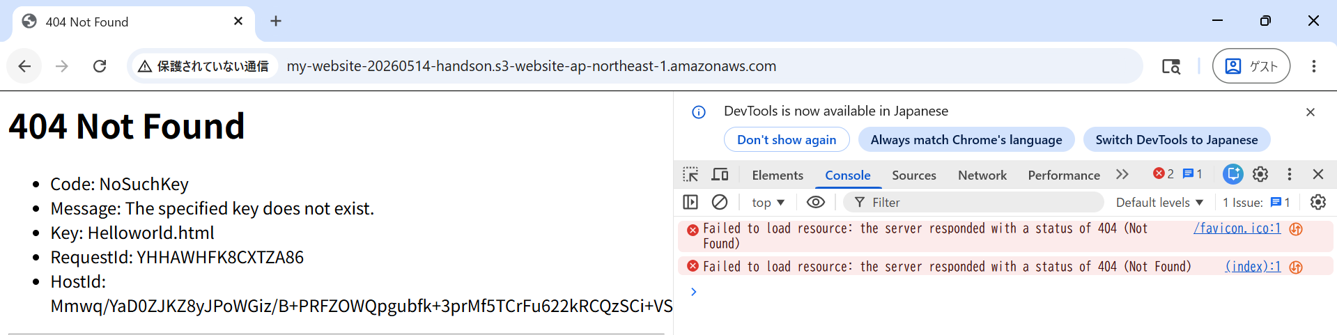
Task: Create a live expression with the eye icon
Action: (816, 202)
